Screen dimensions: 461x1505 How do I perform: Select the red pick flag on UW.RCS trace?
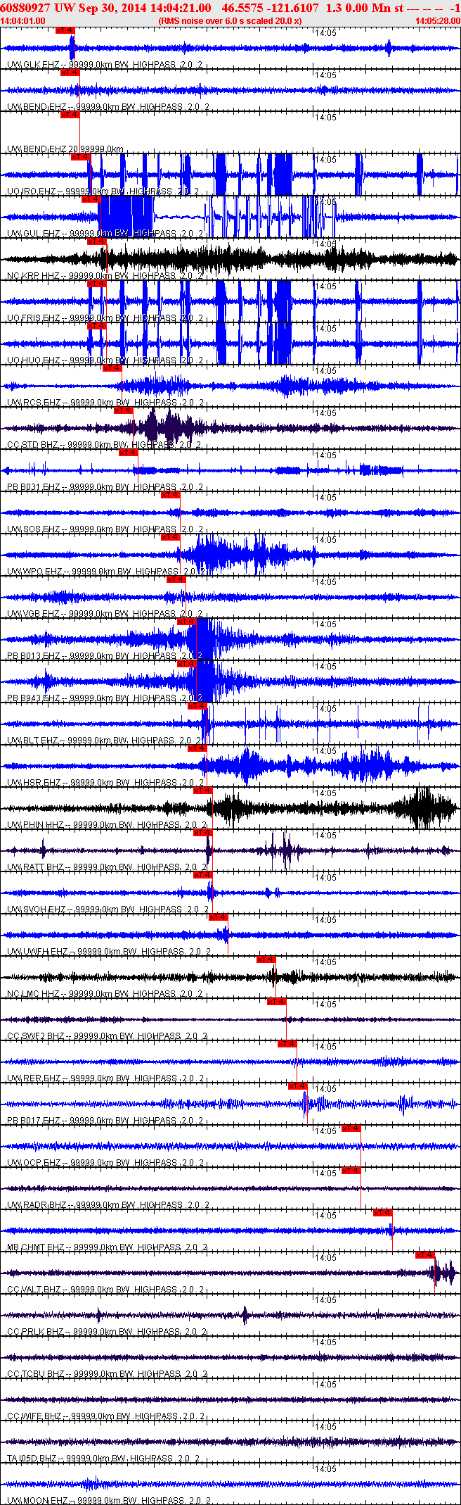tap(112, 368)
